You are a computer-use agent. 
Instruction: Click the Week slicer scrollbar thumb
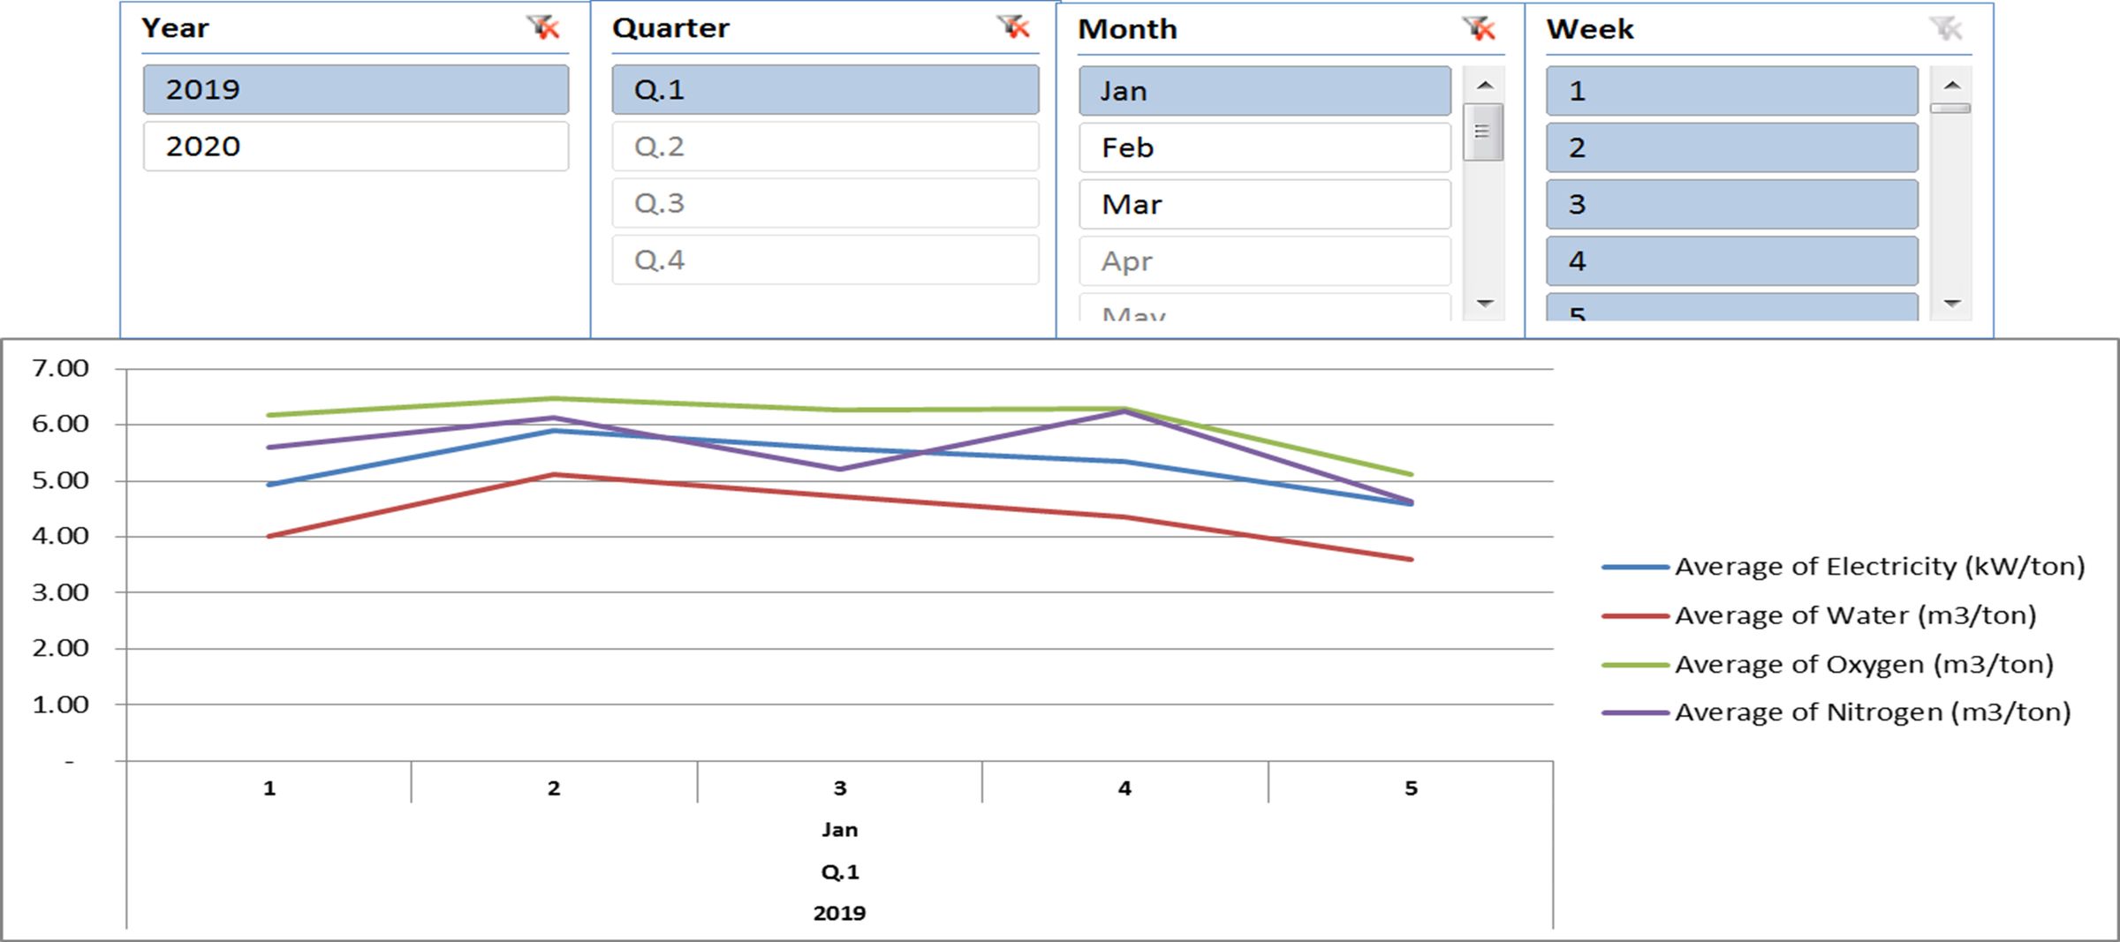tap(1950, 109)
